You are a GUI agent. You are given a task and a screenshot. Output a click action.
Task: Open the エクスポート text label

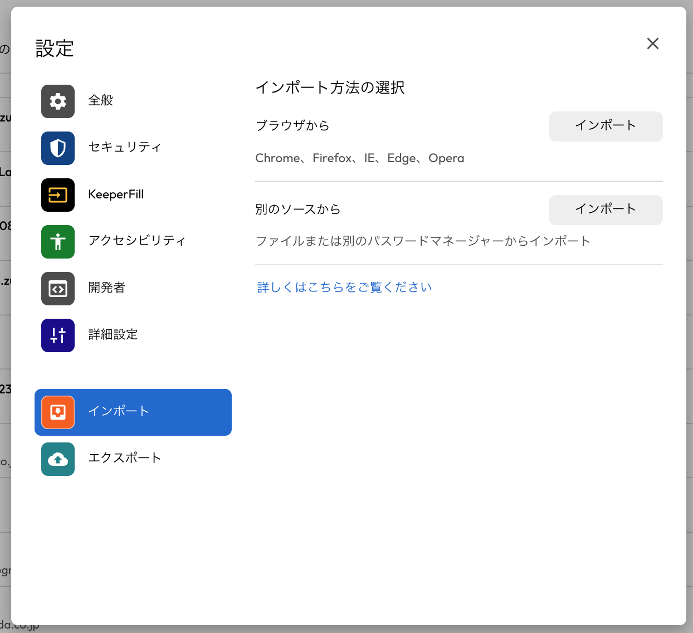point(125,458)
